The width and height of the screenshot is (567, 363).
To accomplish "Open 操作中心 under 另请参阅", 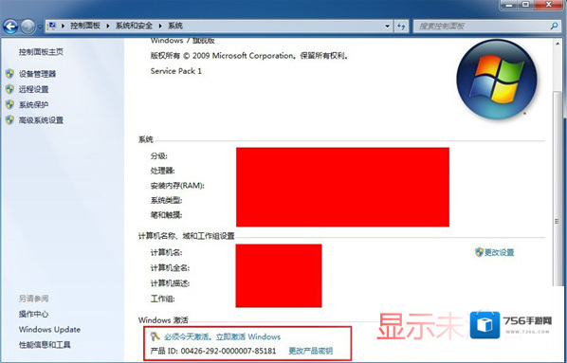I will [x=33, y=315].
